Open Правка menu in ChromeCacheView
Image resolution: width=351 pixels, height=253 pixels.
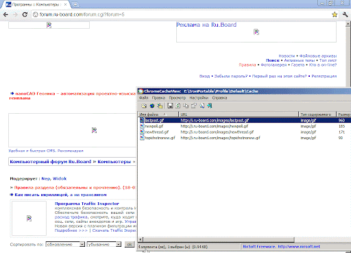(x=158, y=98)
